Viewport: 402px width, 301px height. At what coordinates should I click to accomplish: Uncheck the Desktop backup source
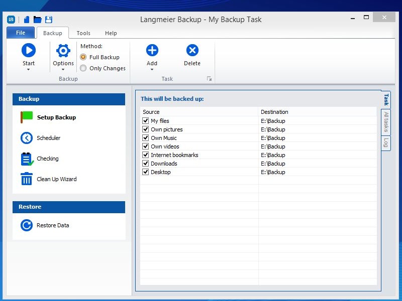145,172
